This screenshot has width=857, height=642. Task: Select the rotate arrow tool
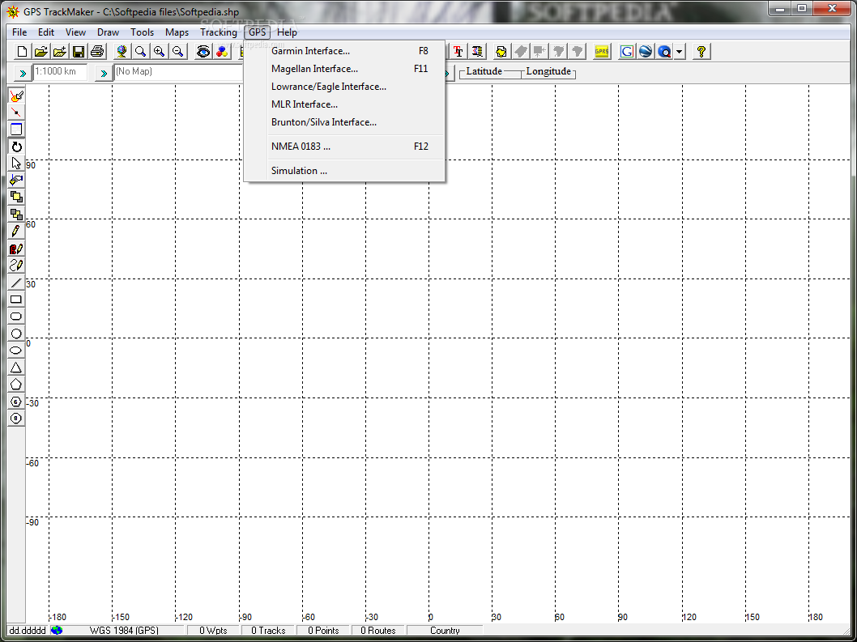click(16, 147)
